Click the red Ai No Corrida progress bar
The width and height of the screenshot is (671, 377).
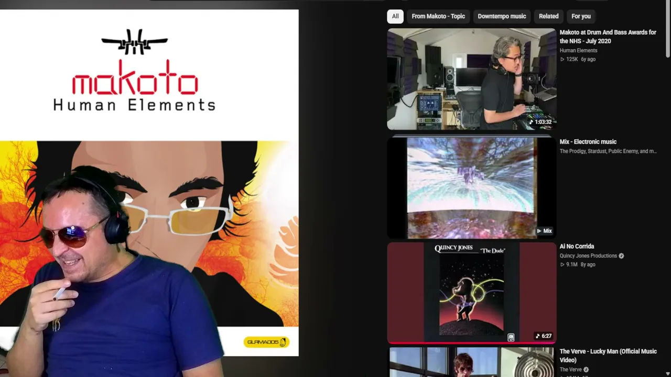[x=471, y=343]
